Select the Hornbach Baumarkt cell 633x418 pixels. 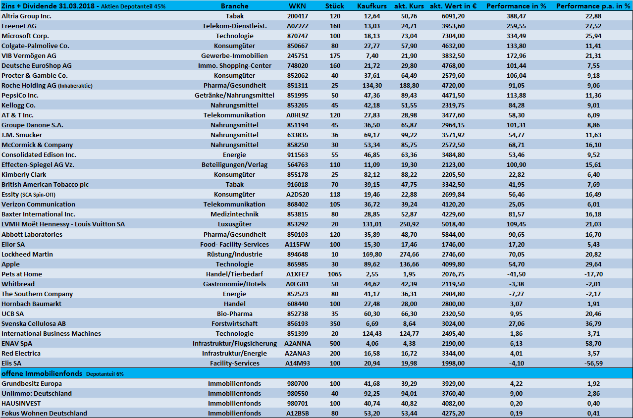click(x=32, y=304)
